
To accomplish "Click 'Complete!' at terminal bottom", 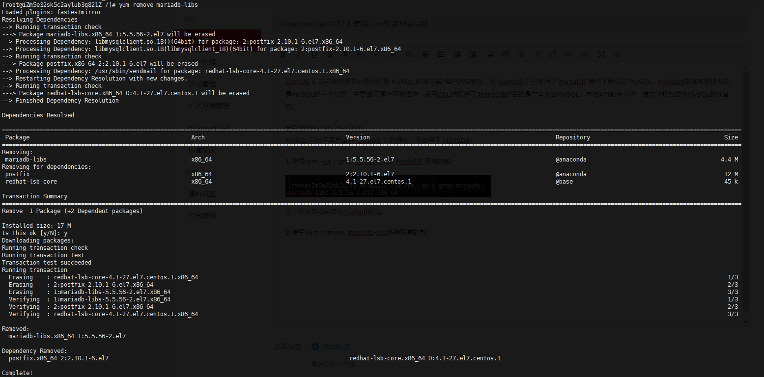I will pos(18,373).
